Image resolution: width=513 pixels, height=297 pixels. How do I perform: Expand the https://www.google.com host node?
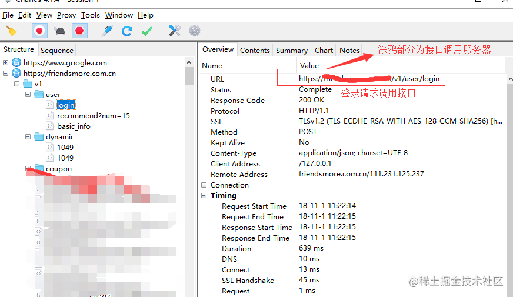(5, 62)
